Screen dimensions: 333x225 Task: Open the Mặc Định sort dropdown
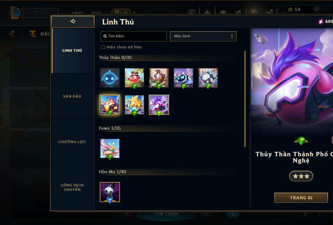click(203, 36)
